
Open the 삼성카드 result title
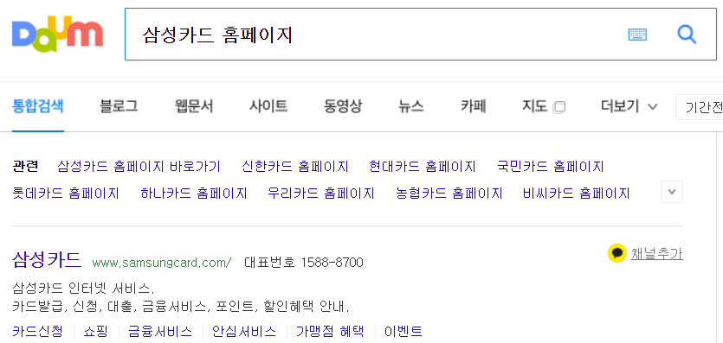47,260
